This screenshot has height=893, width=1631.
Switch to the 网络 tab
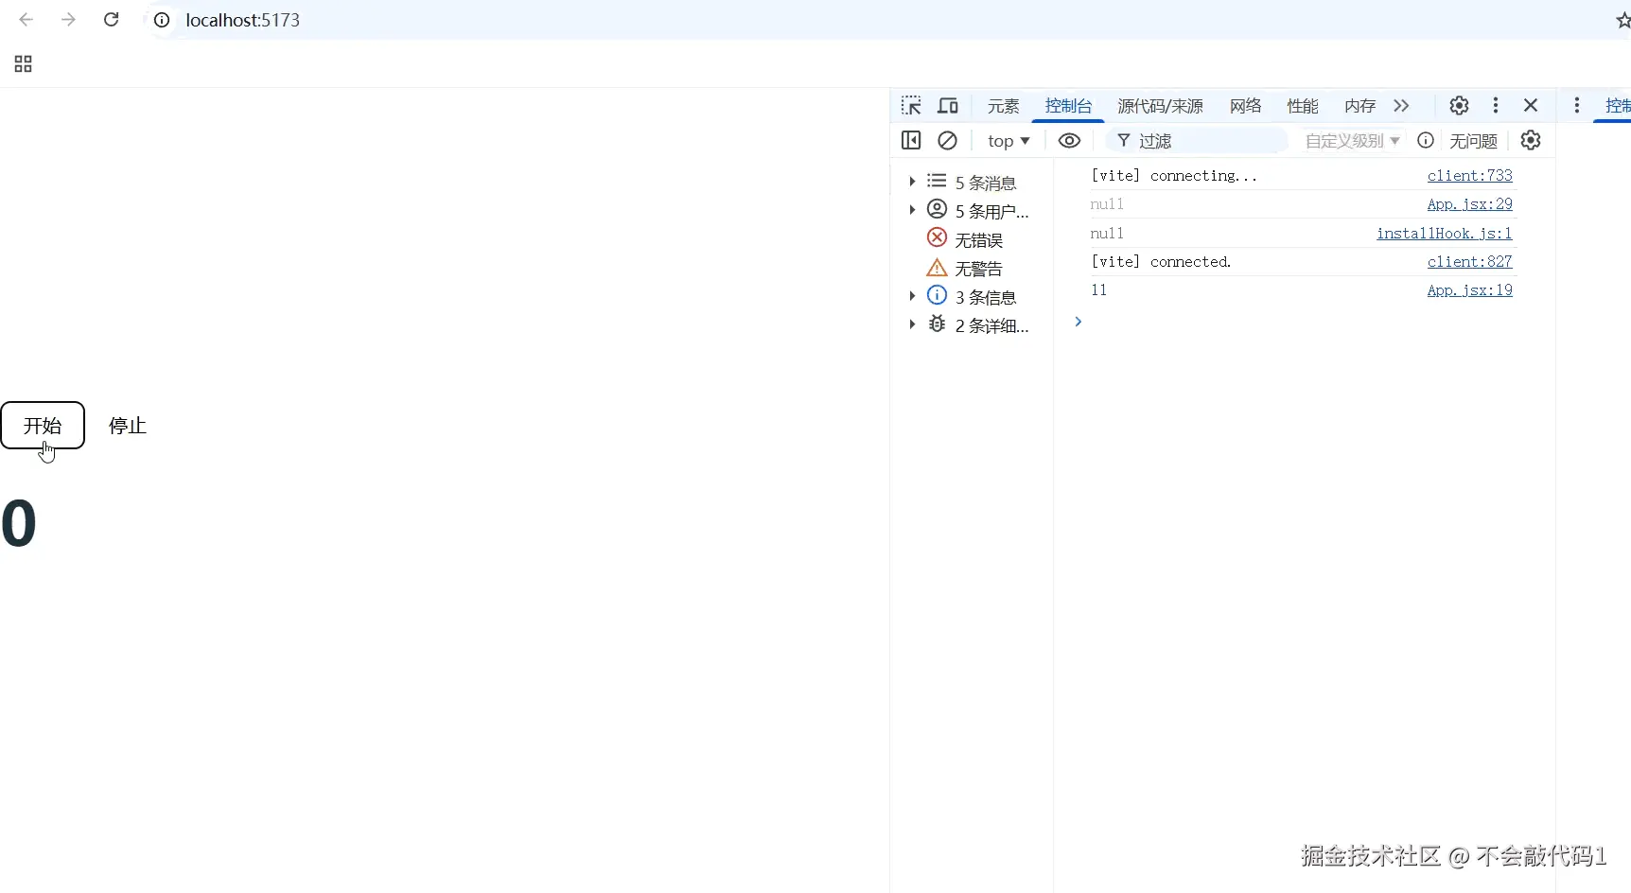1245,106
